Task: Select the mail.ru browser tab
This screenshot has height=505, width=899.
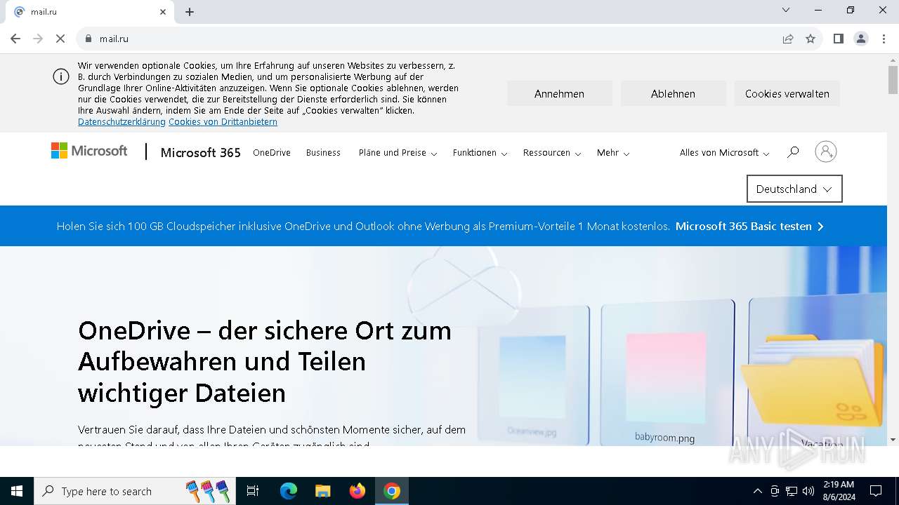Action: [91, 12]
